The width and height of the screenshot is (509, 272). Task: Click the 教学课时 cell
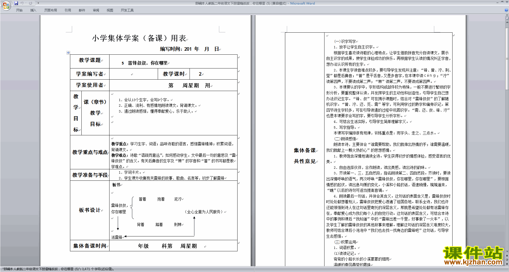point(174,74)
